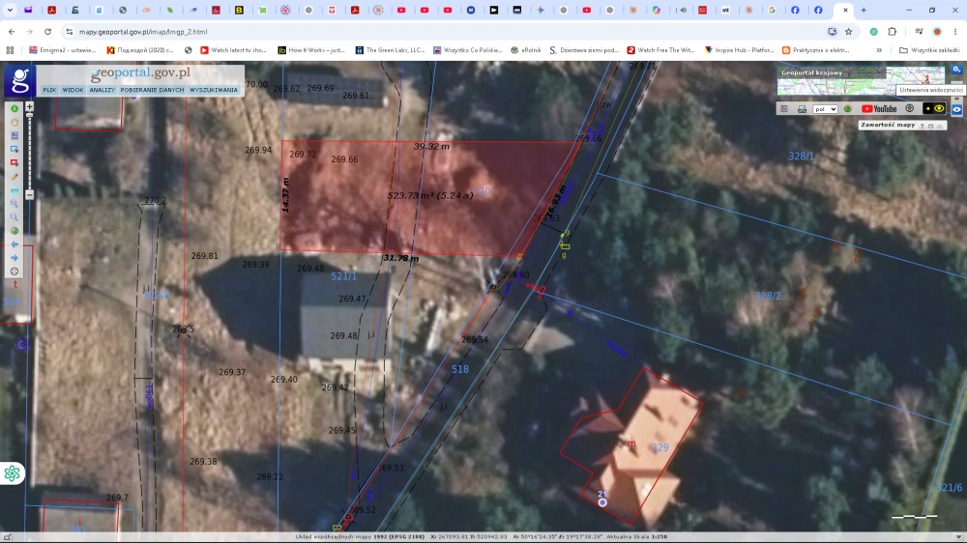Click the map legend icon left of printer
The width and height of the screenshot is (967, 543).
(x=784, y=109)
